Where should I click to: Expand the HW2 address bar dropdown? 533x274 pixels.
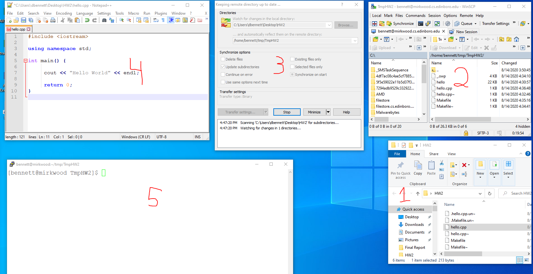[x=480, y=193]
